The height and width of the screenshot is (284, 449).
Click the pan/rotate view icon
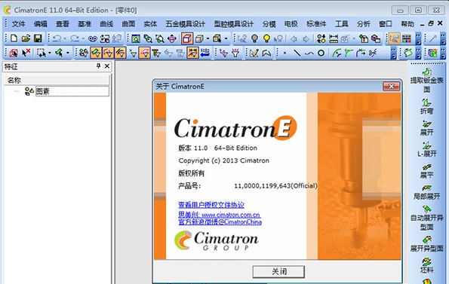click(172, 38)
